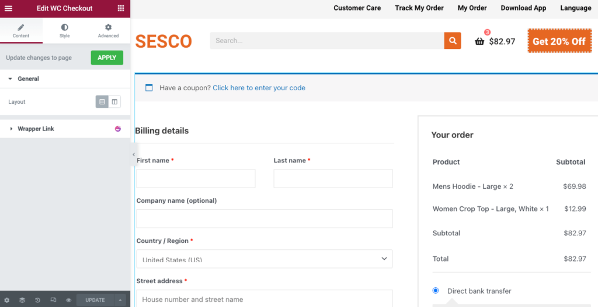
Task: Open Responsive Mode device icon
Action: [x=53, y=300]
